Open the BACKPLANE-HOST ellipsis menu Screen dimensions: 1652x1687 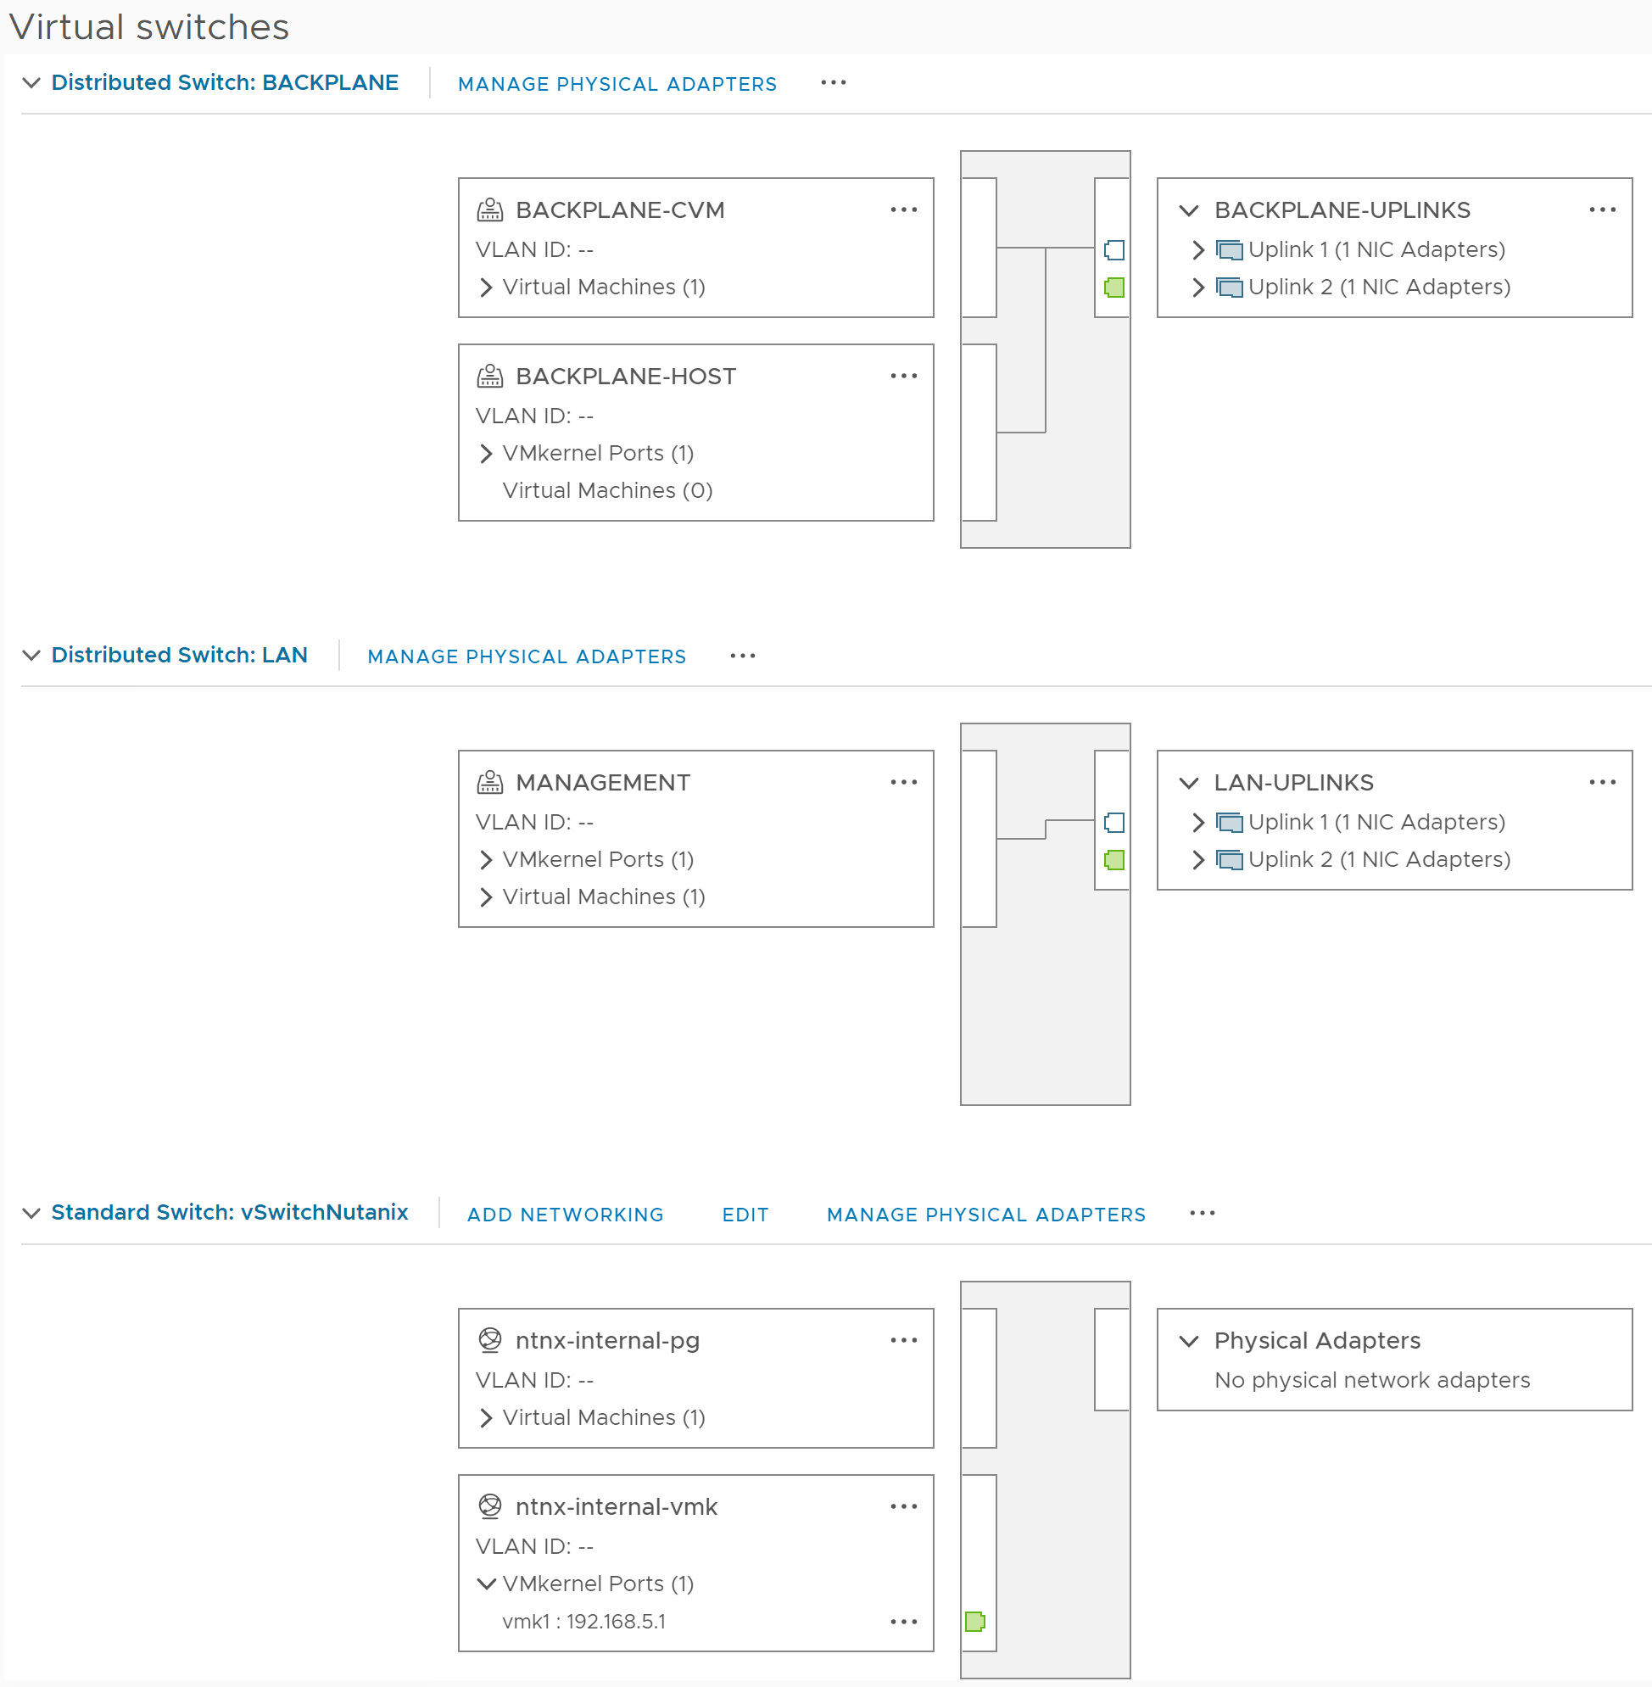pyautogui.click(x=903, y=376)
